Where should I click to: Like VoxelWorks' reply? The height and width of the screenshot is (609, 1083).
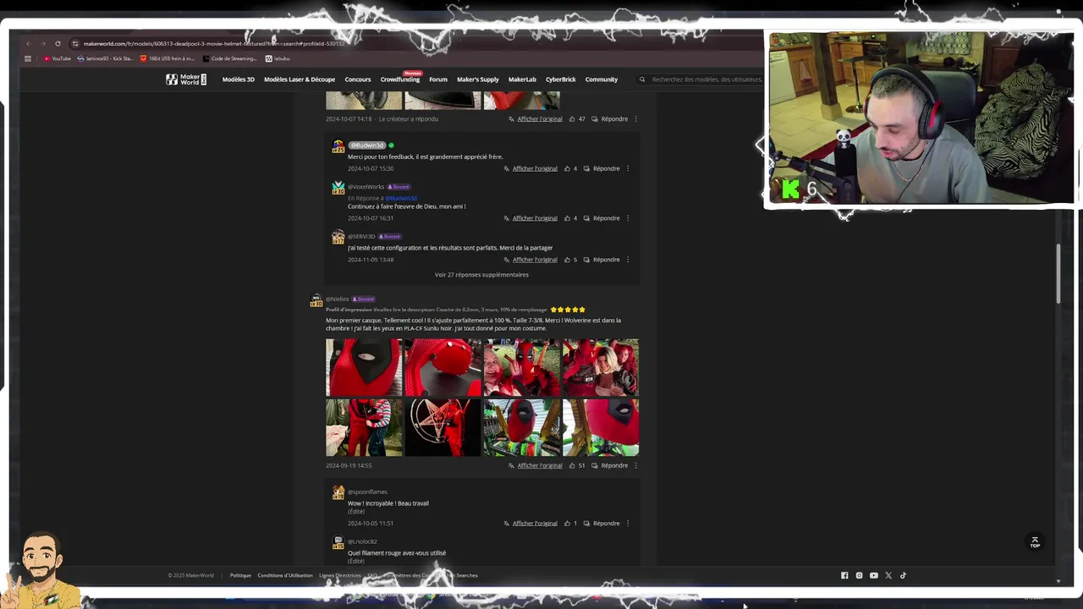tap(567, 218)
